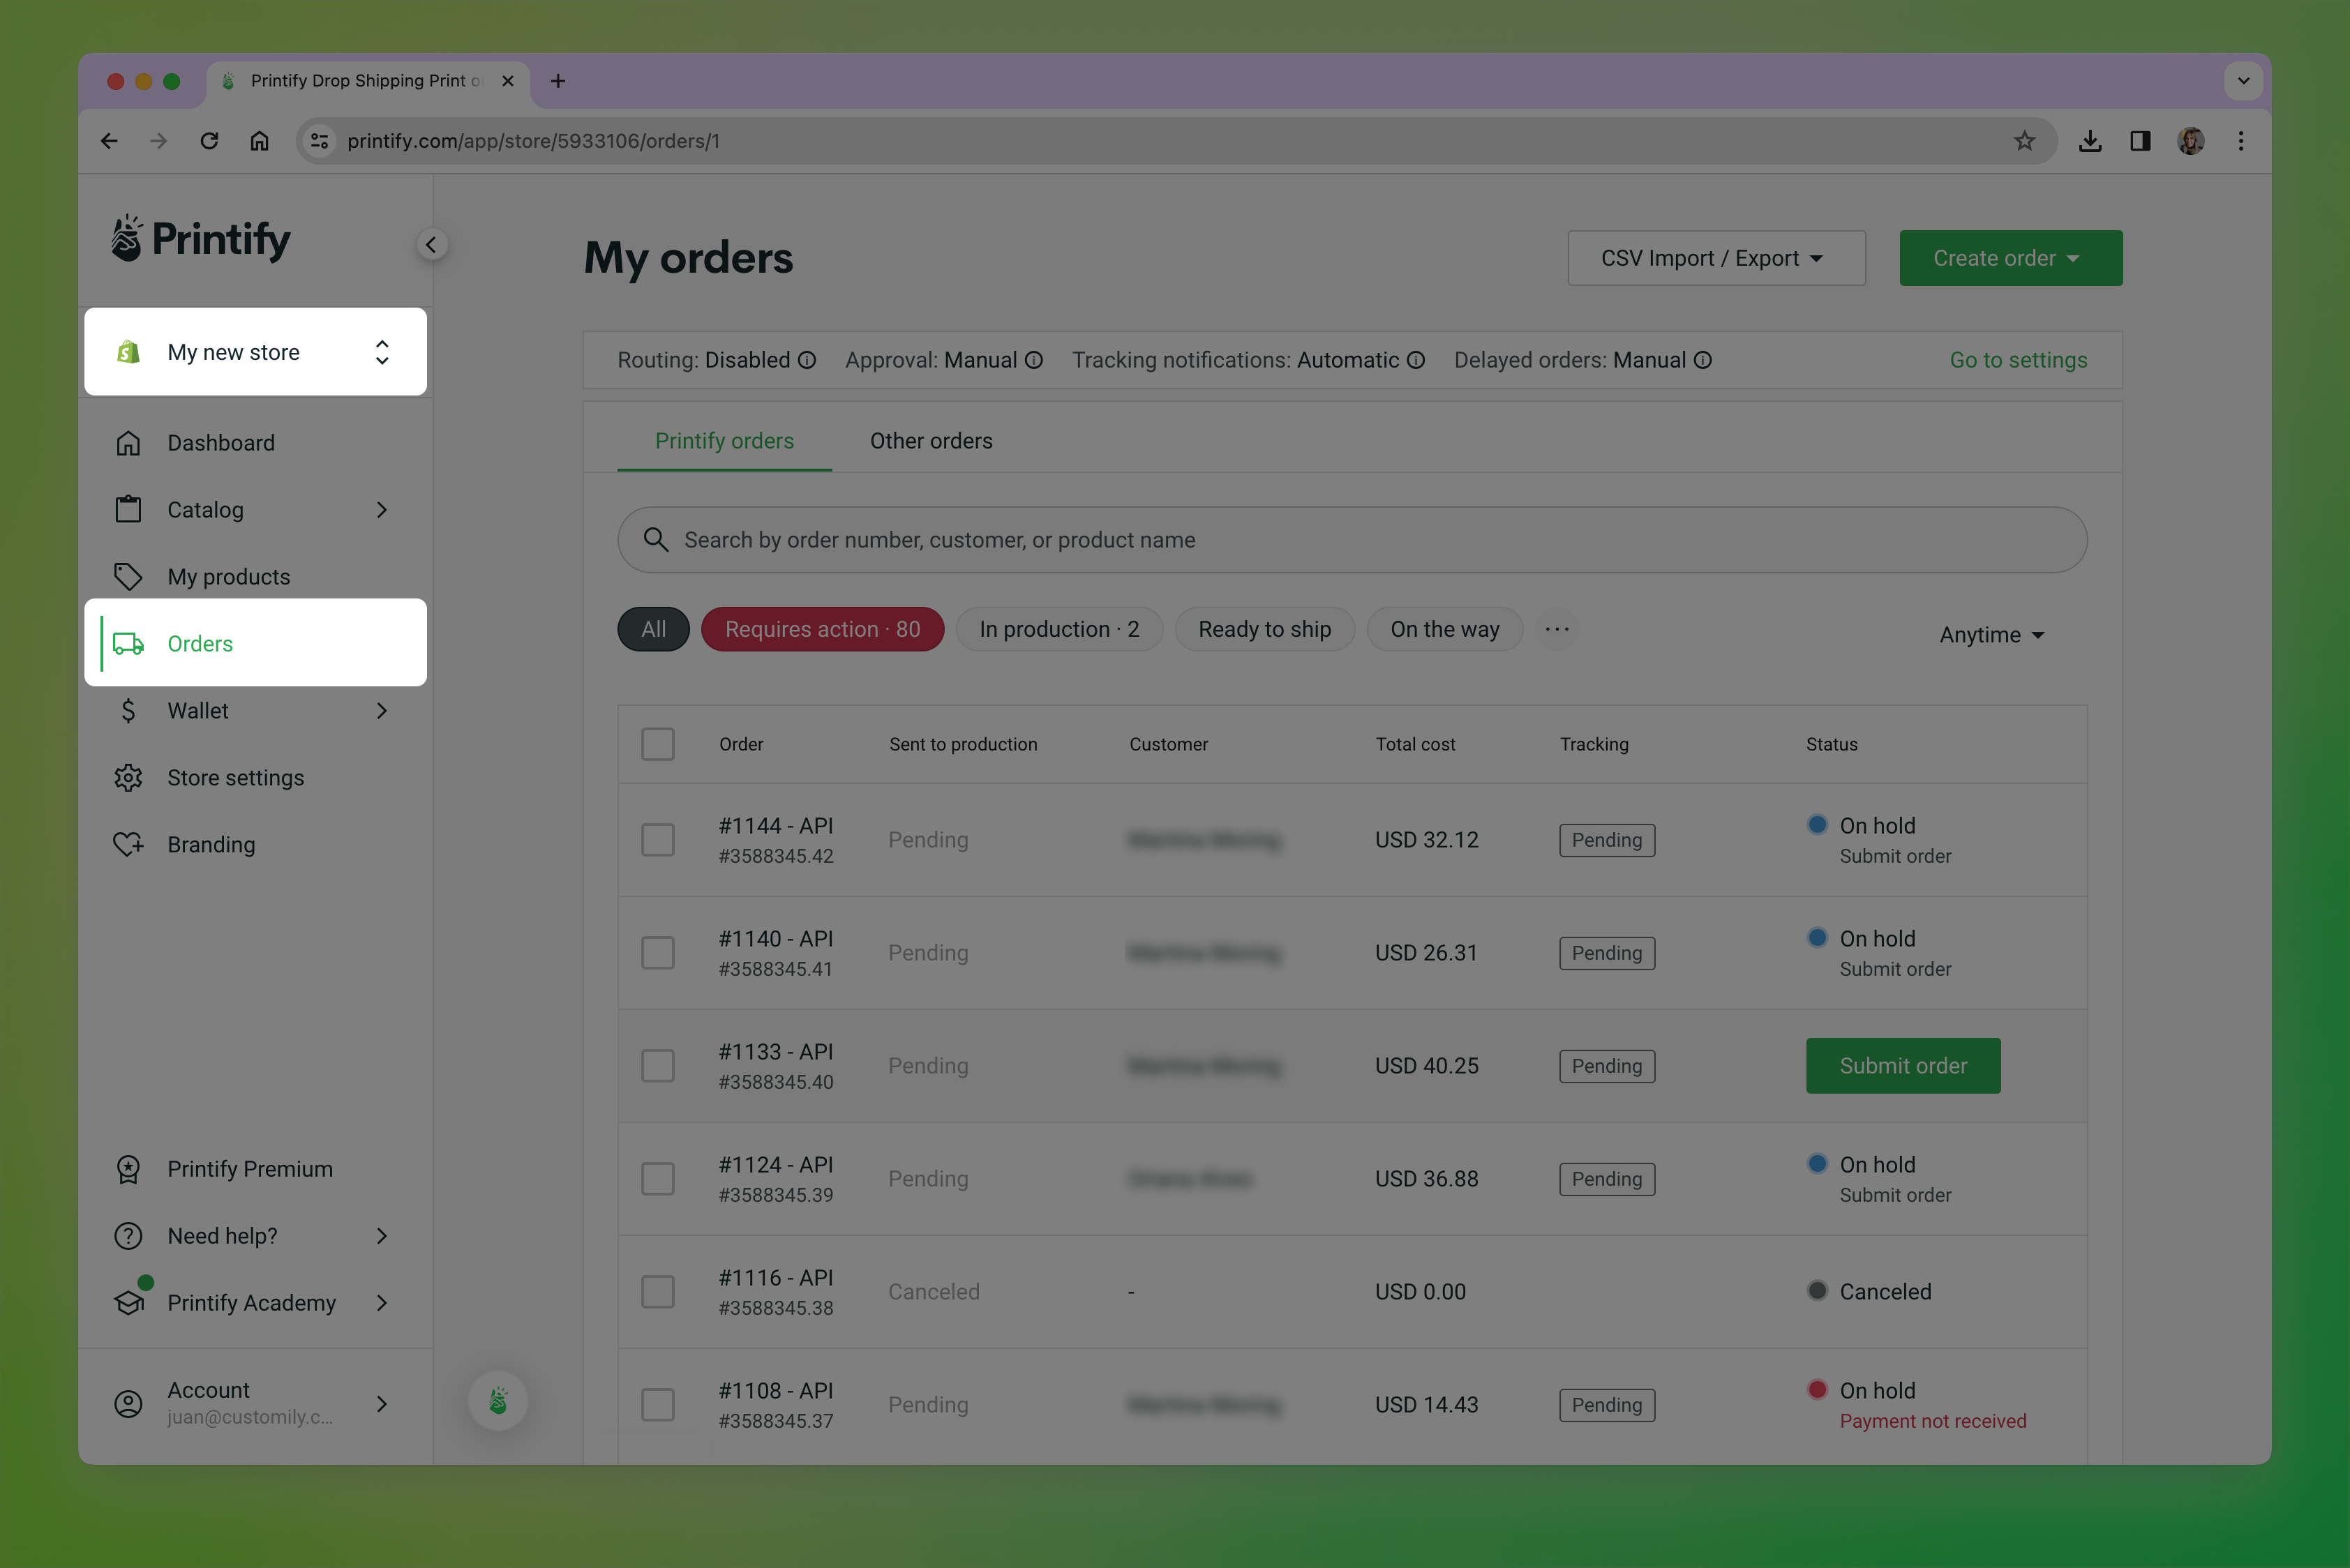Click the My products tag icon
2350x1568 pixels.
pos(128,577)
